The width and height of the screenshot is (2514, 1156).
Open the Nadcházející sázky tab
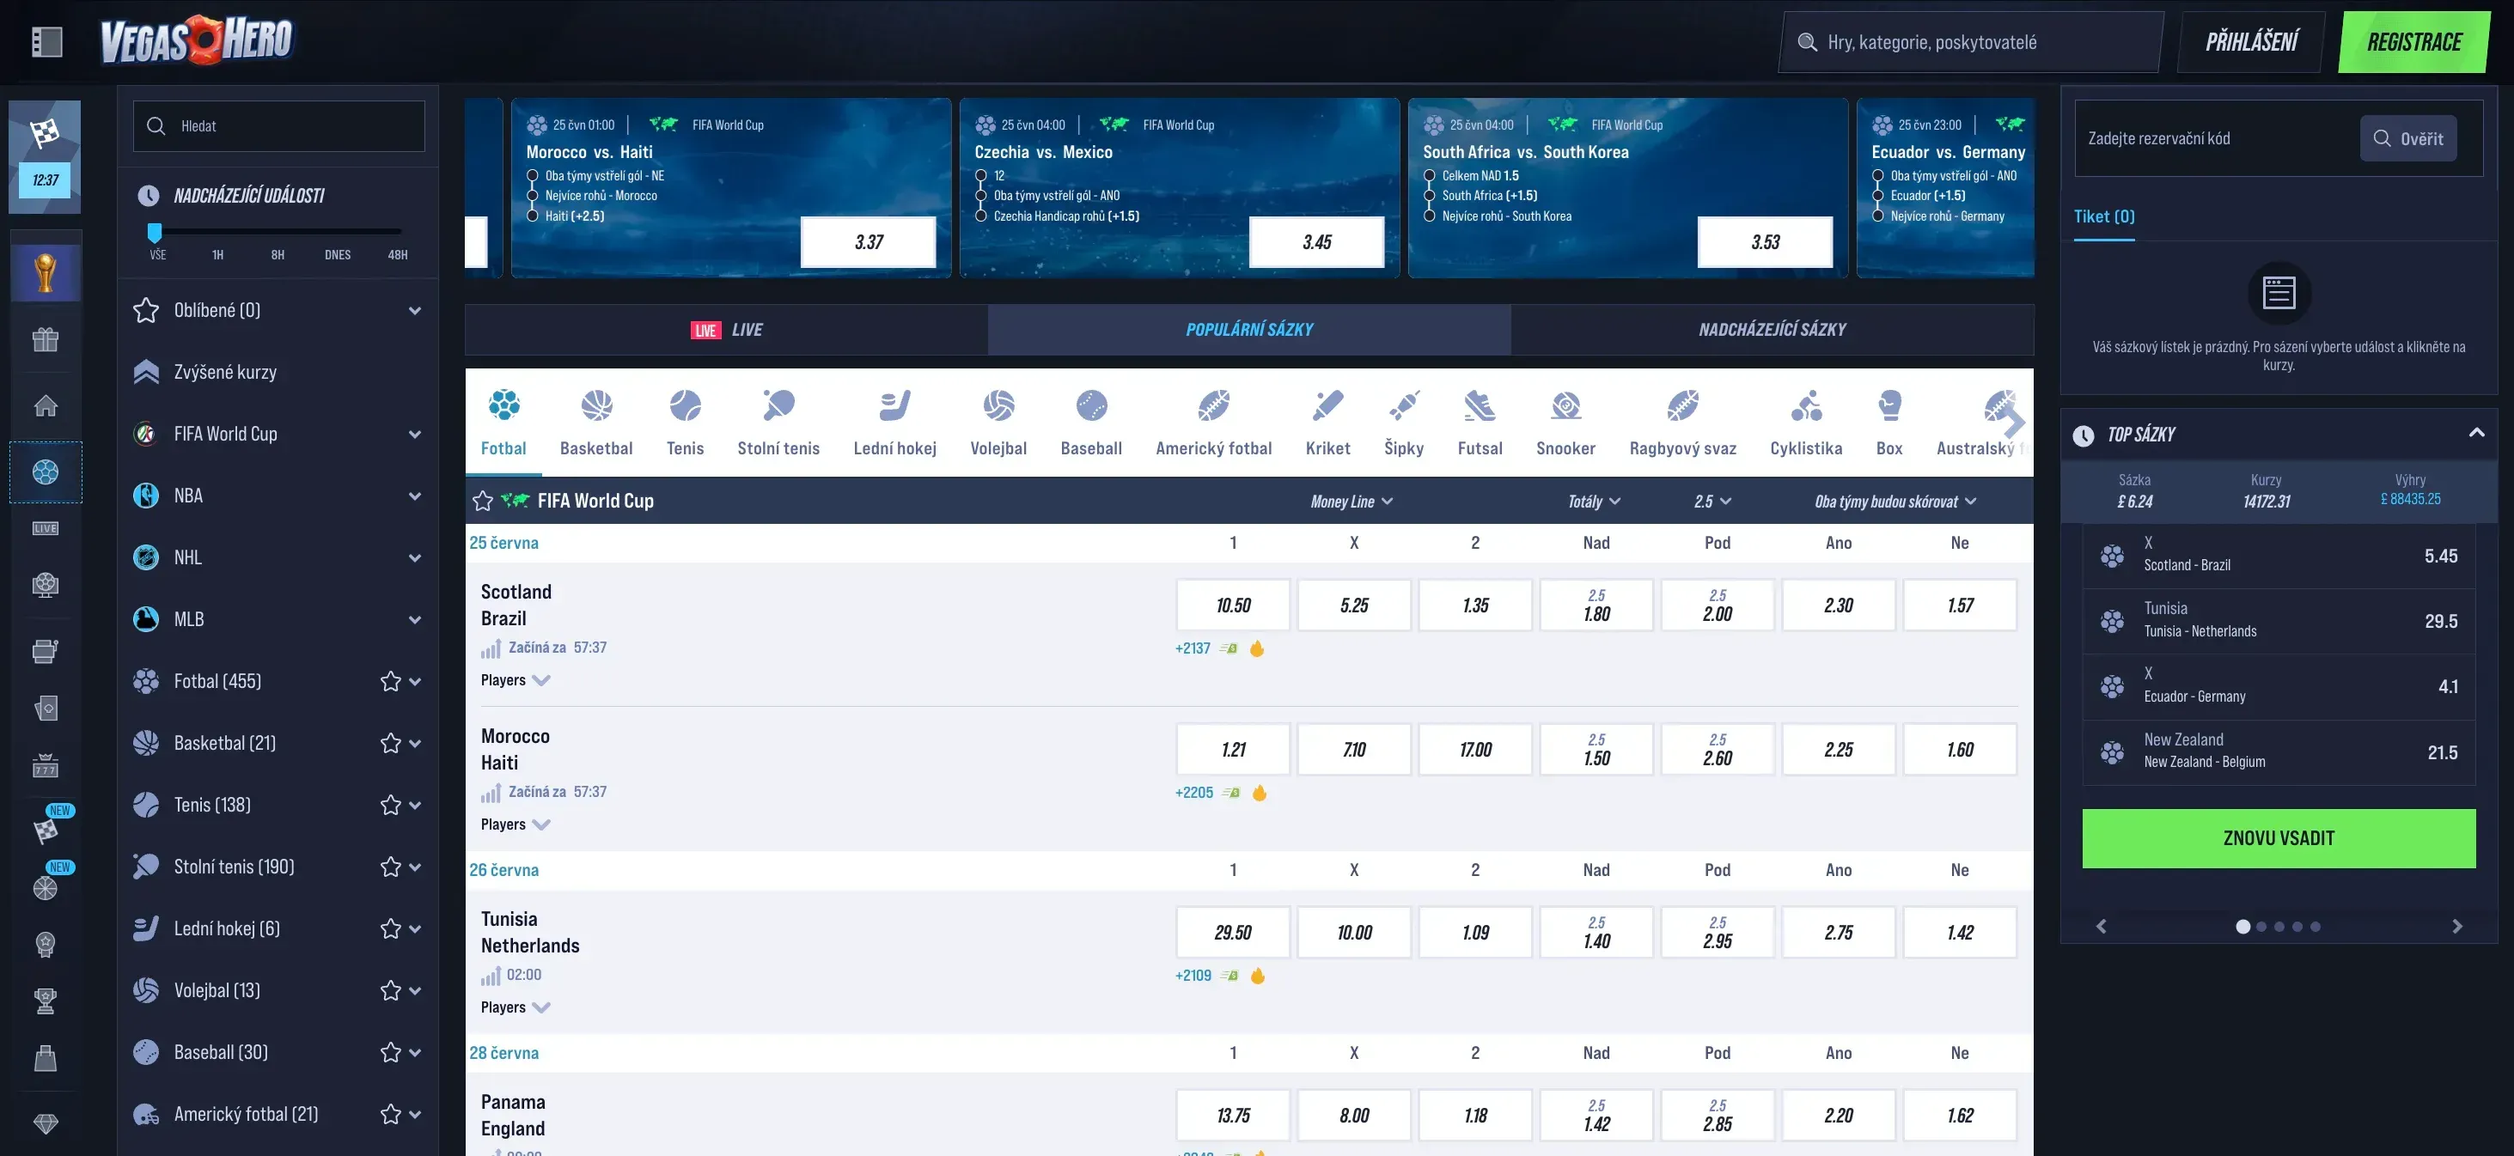(x=1773, y=330)
